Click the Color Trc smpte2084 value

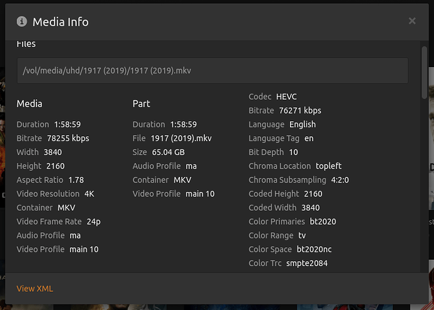[307, 264]
